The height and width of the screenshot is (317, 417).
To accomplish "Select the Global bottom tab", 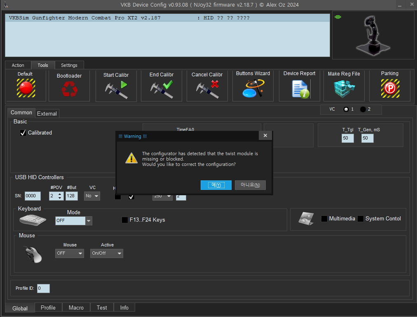I will coord(20,308).
